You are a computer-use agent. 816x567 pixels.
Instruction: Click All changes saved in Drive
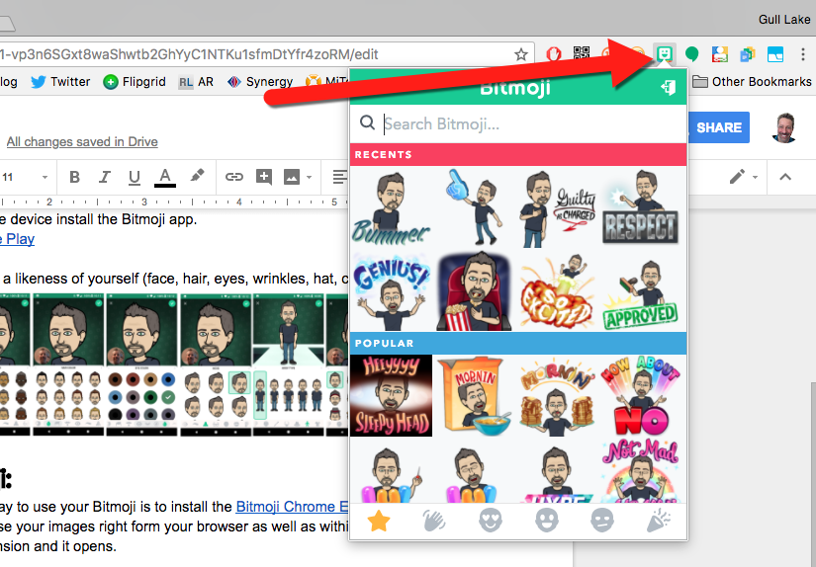pos(82,142)
